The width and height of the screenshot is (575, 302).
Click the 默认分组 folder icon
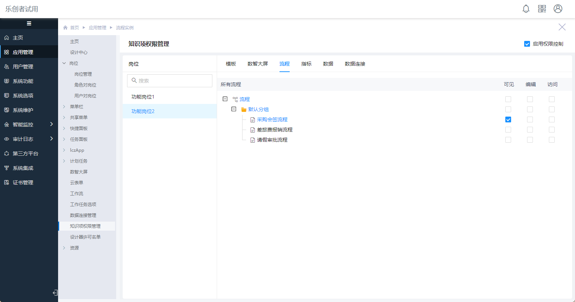coord(244,110)
